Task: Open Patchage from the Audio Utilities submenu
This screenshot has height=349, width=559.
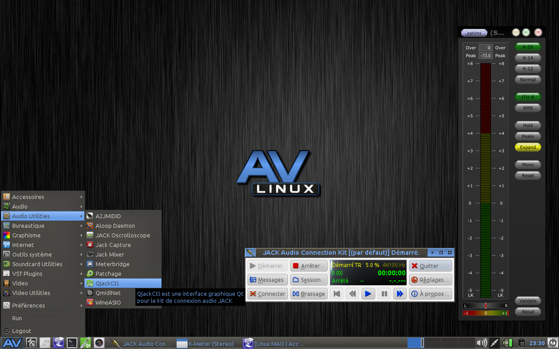Action: tap(123, 274)
